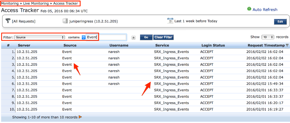This screenshot has height=123, width=290.
Task: Click ACCEPT status in row 5
Action: point(207,77)
